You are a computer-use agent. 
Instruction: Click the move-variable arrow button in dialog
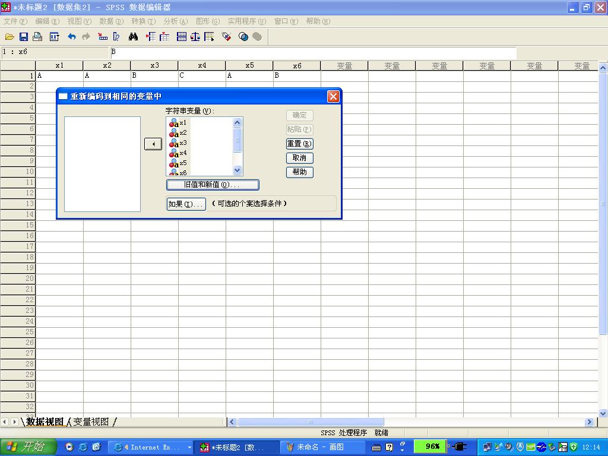pos(153,144)
